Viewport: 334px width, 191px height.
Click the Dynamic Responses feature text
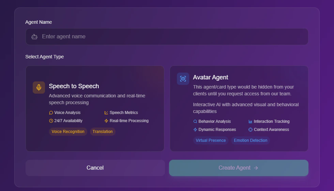(217, 130)
